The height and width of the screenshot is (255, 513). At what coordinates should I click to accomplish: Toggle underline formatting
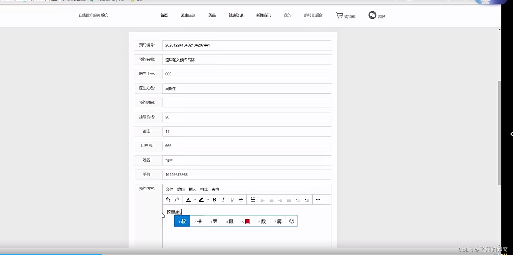tap(232, 199)
